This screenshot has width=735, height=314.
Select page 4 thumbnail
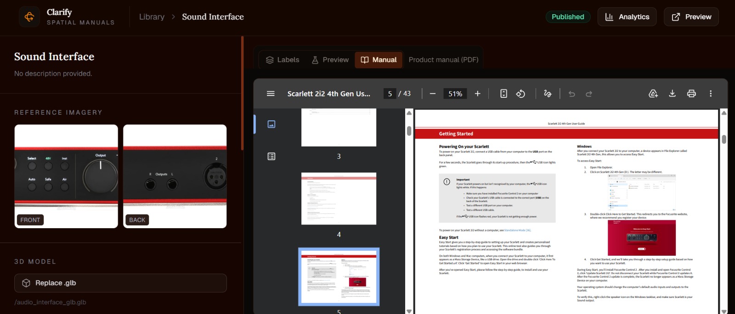coord(339,199)
